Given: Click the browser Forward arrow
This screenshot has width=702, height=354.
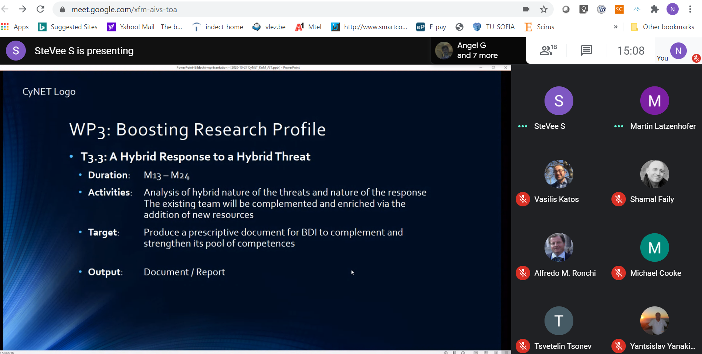Looking at the screenshot, I should click(x=23, y=9).
